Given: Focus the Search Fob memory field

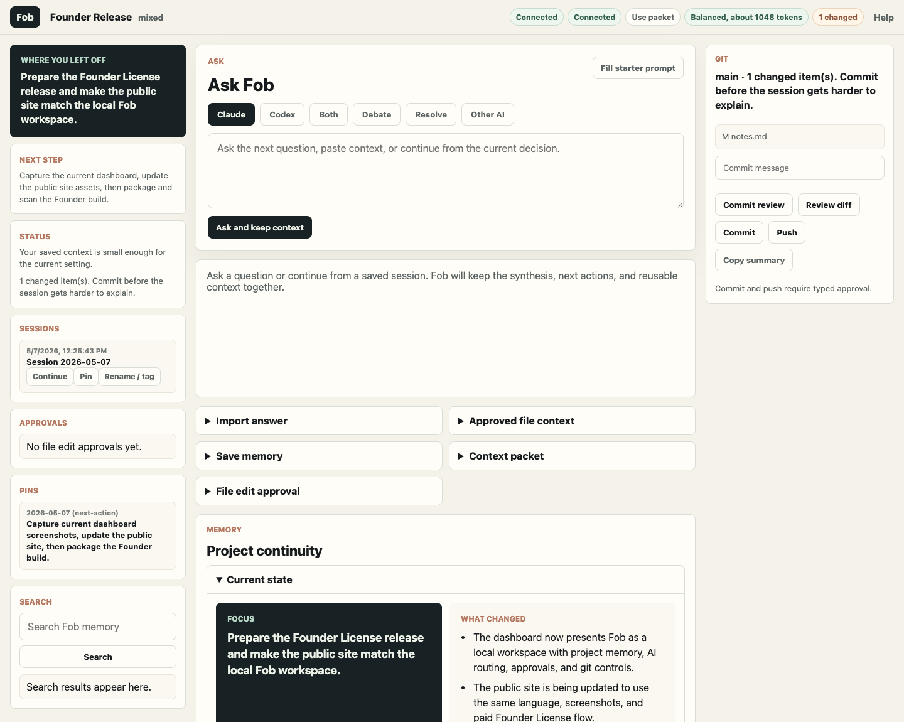Looking at the screenshot, I should tap(98, 627).
